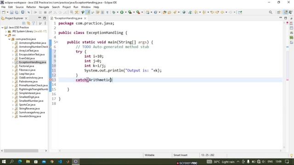The height and width of the screenshot is (165, 294).
Task: Select EvenOdd.java in the tree
Action: tap(27, 58)
